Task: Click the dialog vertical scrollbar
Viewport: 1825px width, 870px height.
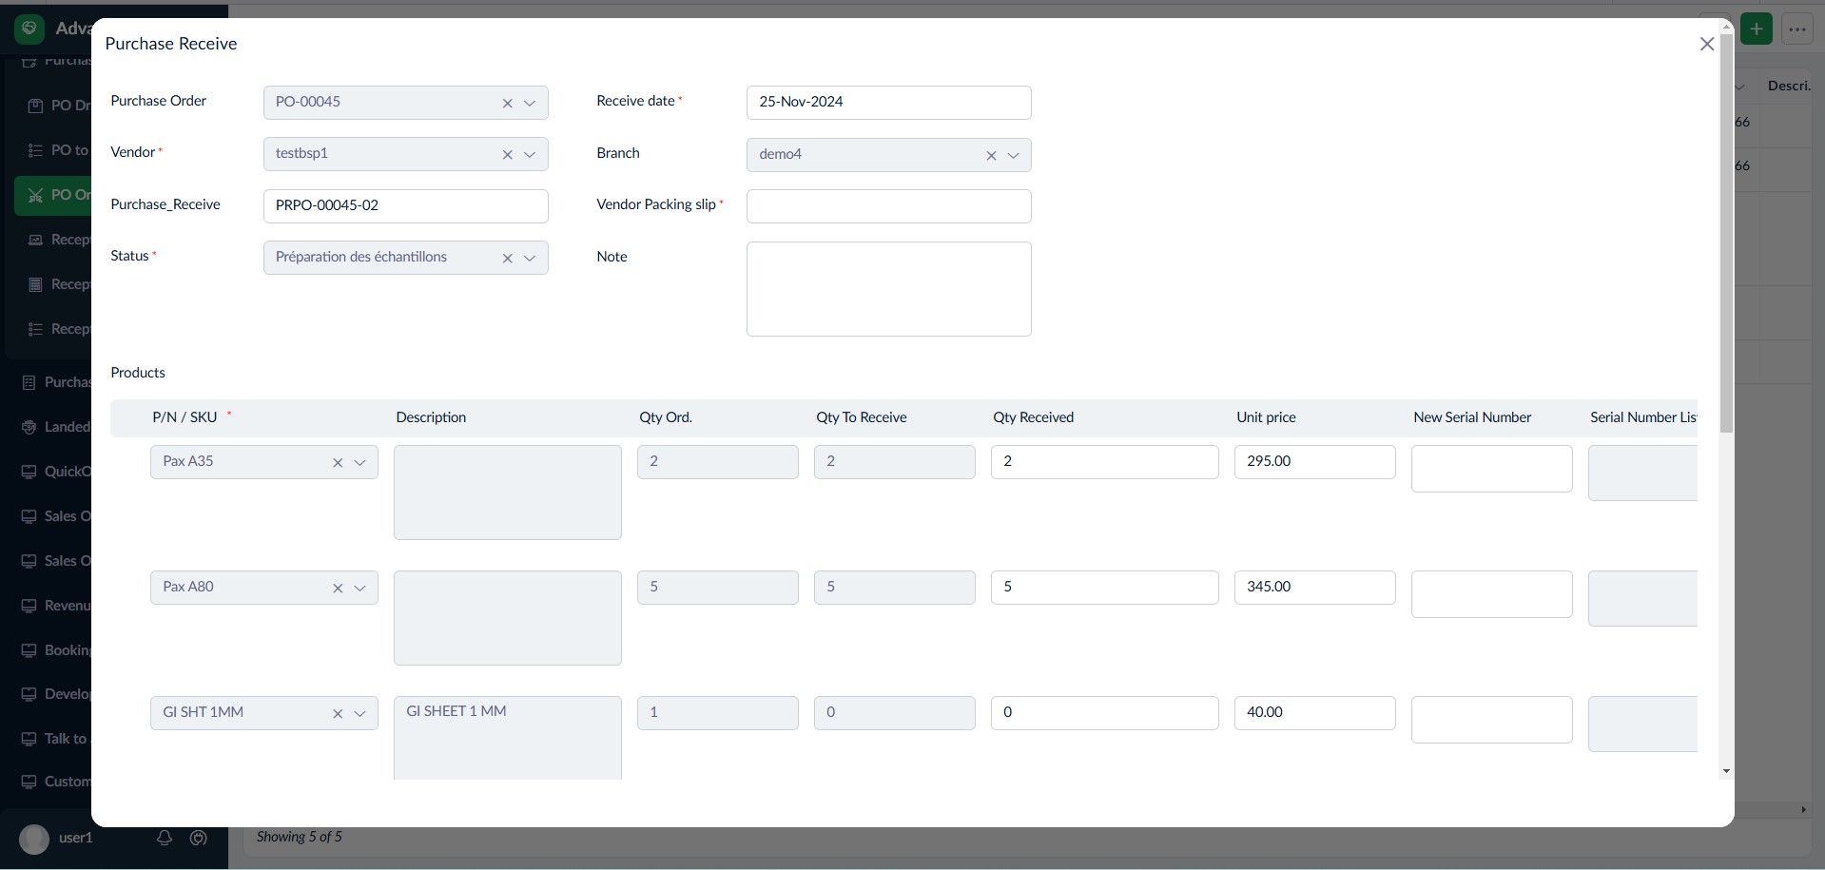Action: pyautogui.click(x=1726, y=238)
